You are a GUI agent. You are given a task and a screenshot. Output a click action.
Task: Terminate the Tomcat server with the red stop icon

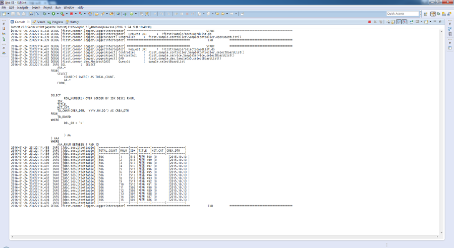(x=370, y=22)
